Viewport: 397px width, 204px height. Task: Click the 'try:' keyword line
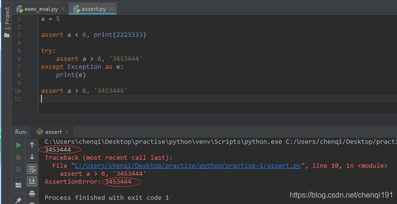pyautogui.click(x=48, y=51)
